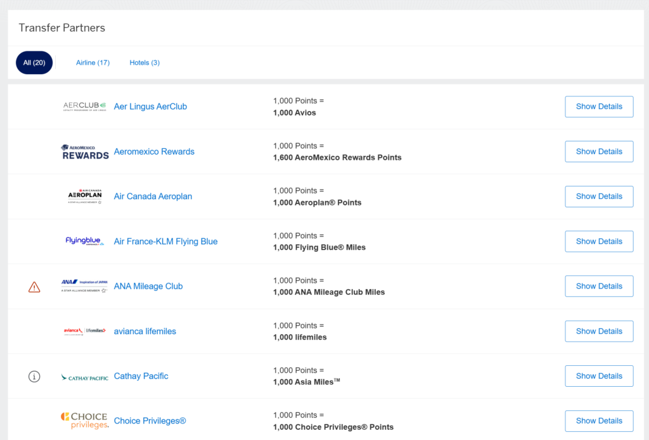Click the Air Canada Aeroplan logo
Image resolution: width=649 pixels, height=440 pixels.
click(x=85, y=197)
